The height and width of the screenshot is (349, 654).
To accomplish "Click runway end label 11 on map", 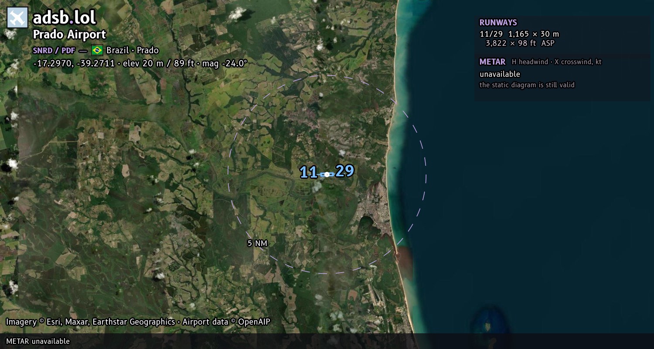I will pos(309,172).
